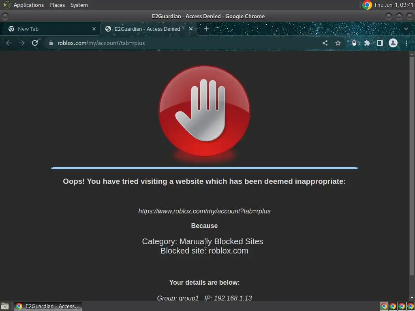Image resolution: width=415 pixels, height=311 pixels.
Task: Click the window menu button in title bar
Action: point(5,16)
